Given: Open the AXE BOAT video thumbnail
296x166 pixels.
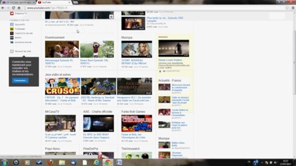Looking at the screenshot, I should pos(99,123).
